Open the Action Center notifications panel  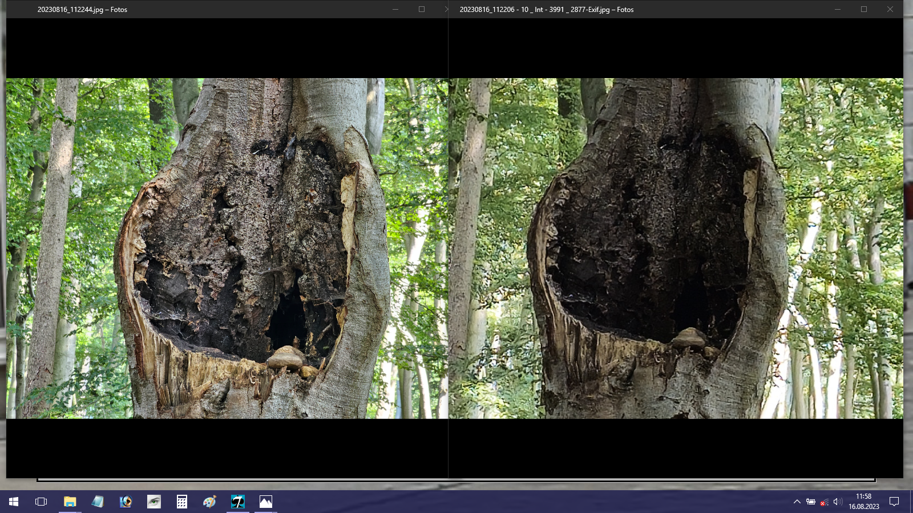894,502
